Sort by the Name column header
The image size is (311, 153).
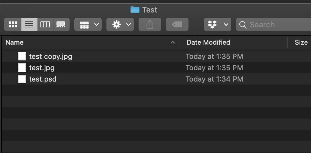[15, 42]
